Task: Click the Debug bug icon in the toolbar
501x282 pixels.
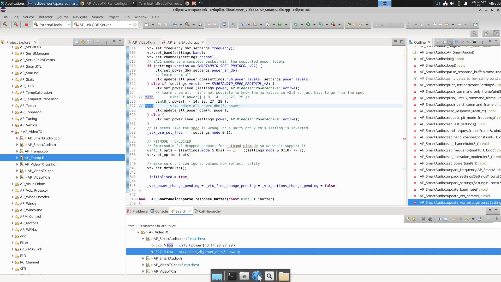Action: click(x=296, y=25)
